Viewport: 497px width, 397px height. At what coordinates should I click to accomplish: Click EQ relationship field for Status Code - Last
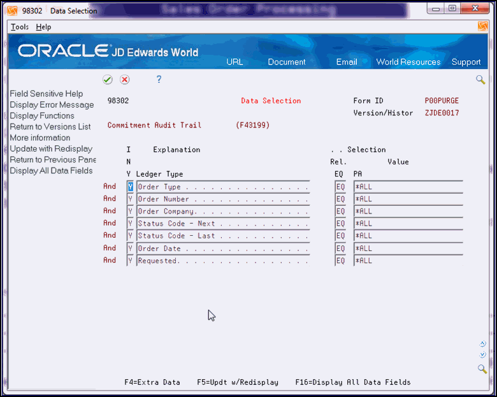[x=340, y=236]
